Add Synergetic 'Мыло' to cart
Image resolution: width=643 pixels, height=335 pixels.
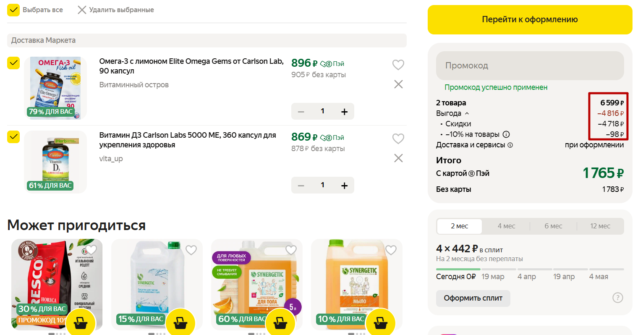tap(380, 323)
